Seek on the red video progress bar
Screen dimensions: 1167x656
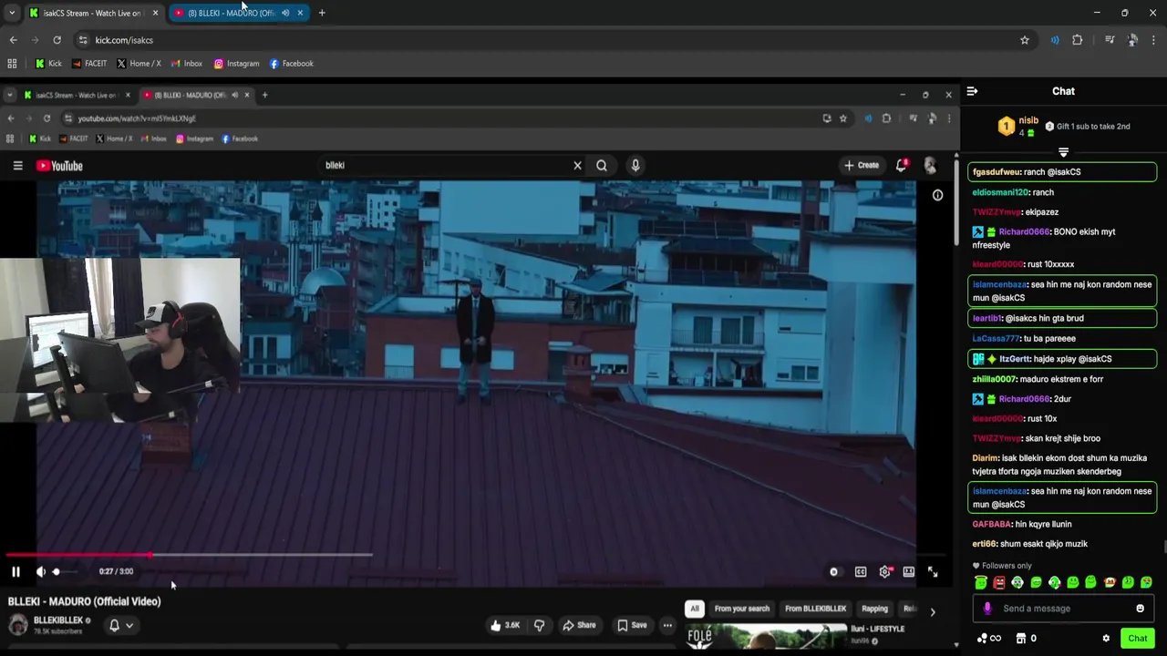tap(77, 555)
